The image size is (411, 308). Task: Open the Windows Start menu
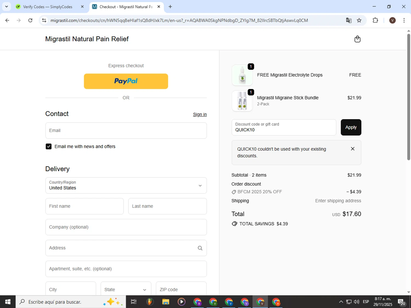coord(8,302)
